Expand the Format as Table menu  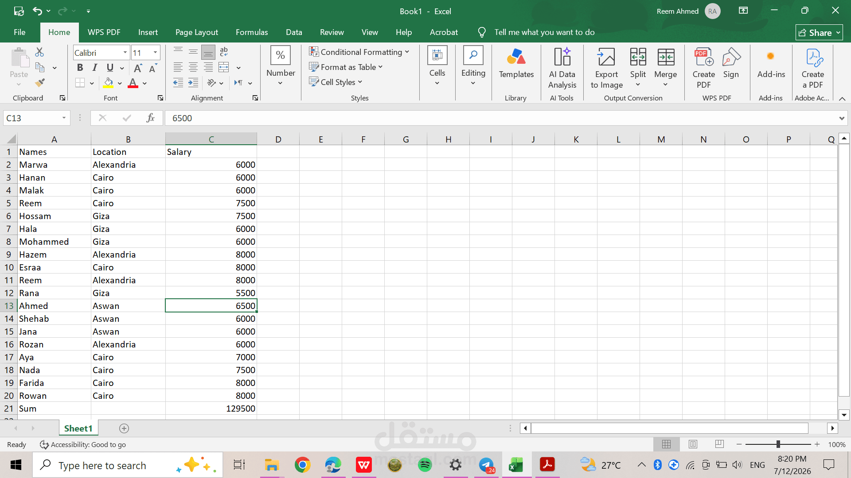point(346,67)
